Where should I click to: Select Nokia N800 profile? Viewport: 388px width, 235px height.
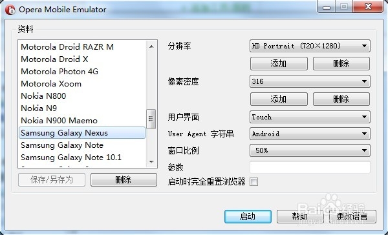pyautogui.click(x=82, y=96)
